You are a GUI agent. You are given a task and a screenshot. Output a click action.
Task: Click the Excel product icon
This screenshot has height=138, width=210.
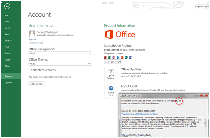pyautogui.click(x=110, y=58)
